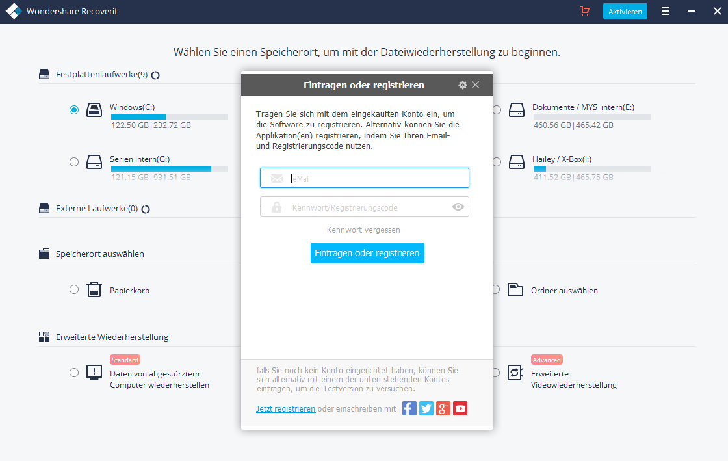Select the Windows(C:) radio button
This screenshot has width=728, height=461.
[x=74, y=110]
